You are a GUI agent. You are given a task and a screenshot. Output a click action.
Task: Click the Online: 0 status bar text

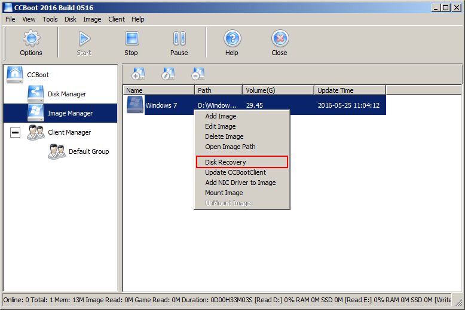16,300
